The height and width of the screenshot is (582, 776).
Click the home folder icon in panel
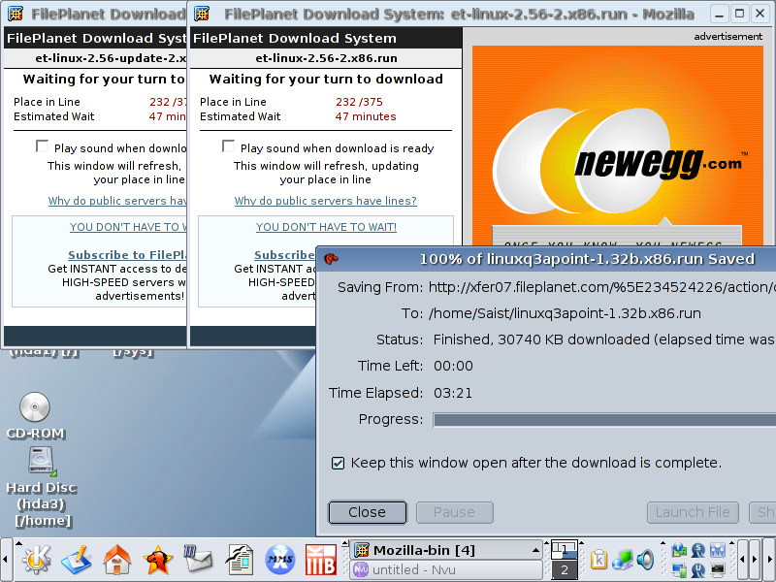pyautogui.click(x=117, y=560)
